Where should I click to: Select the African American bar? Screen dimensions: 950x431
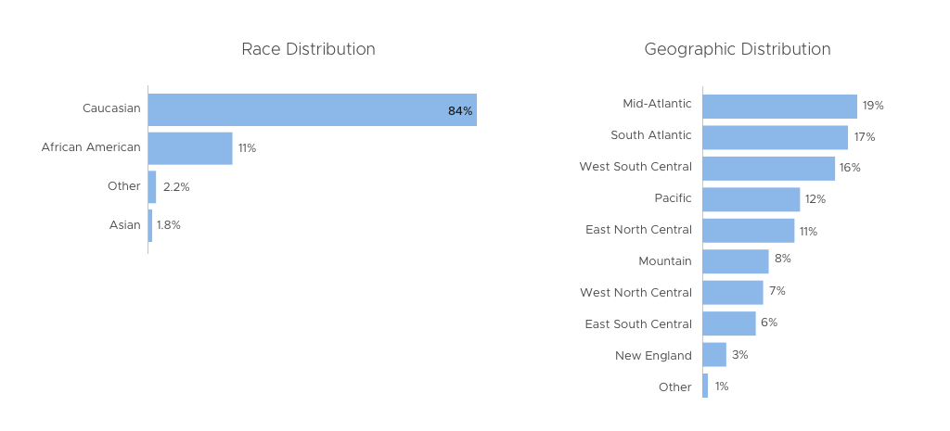[190, 148]
